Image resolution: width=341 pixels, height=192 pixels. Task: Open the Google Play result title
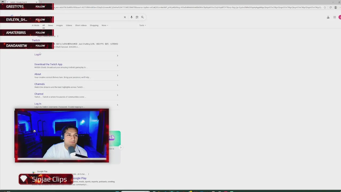click(80, 178)
